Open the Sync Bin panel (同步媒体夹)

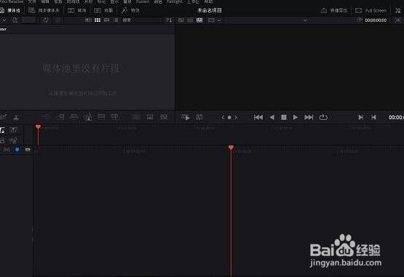pos(44,11)
